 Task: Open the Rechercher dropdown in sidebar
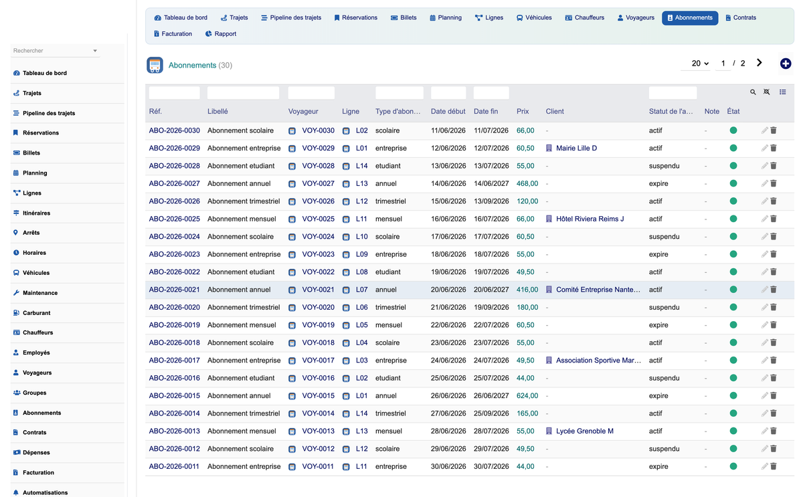pyautogui.click(x=56, y=51)
